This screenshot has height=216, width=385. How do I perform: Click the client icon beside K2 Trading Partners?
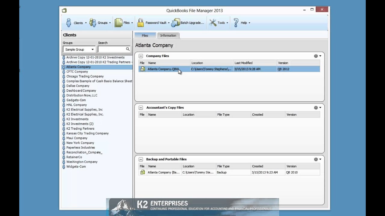64,129
